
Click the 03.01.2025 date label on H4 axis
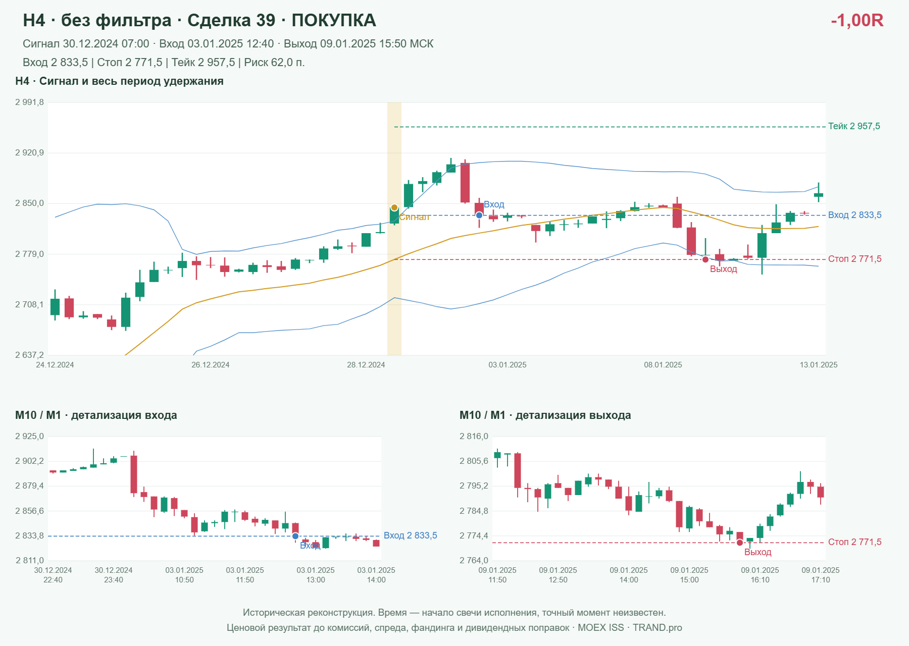click(x=508, y=365)
